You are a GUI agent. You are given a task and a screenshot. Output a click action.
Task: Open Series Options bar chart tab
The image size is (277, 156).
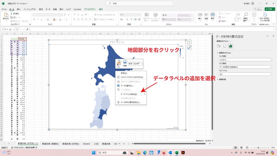231,46
